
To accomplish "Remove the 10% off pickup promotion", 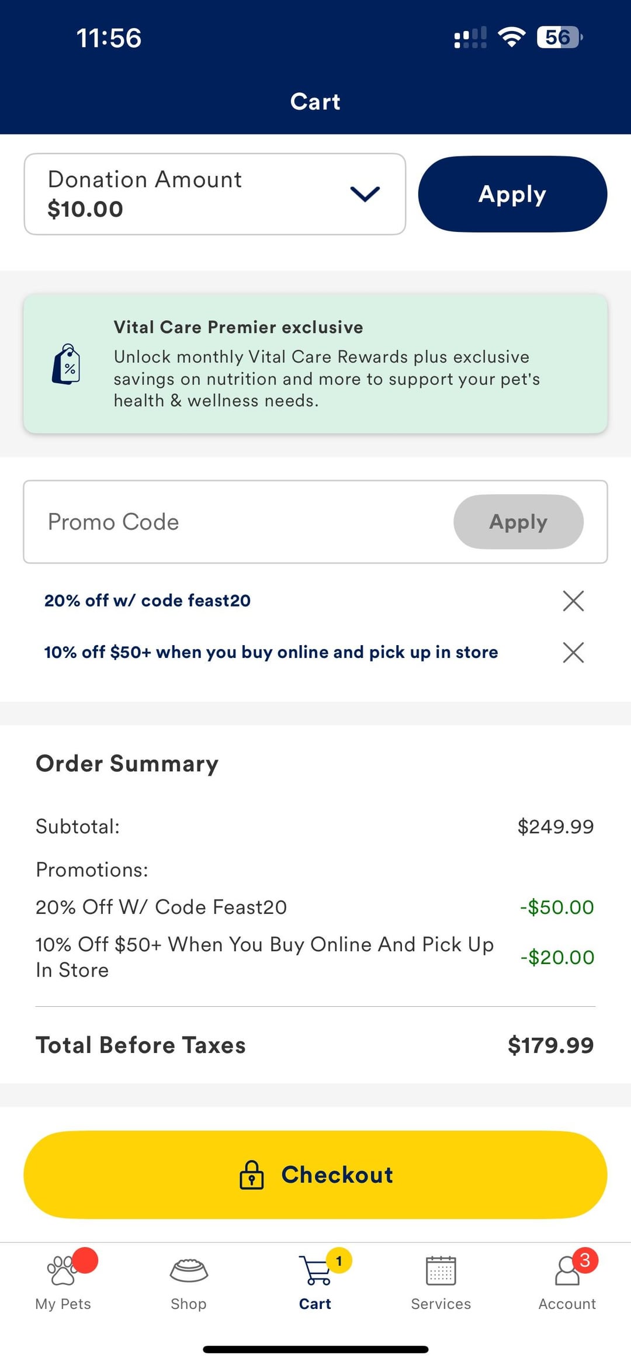I will click(573, 652).
